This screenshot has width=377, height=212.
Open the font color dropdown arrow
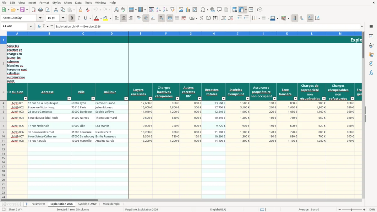click(101, 18)
